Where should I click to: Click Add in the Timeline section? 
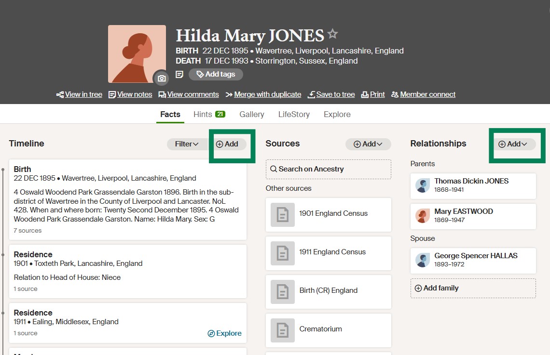227,144
